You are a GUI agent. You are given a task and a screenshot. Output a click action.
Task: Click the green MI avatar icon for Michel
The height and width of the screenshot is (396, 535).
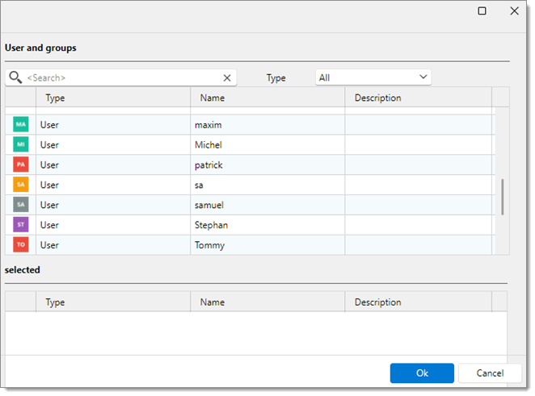click(x=21, y=145)
